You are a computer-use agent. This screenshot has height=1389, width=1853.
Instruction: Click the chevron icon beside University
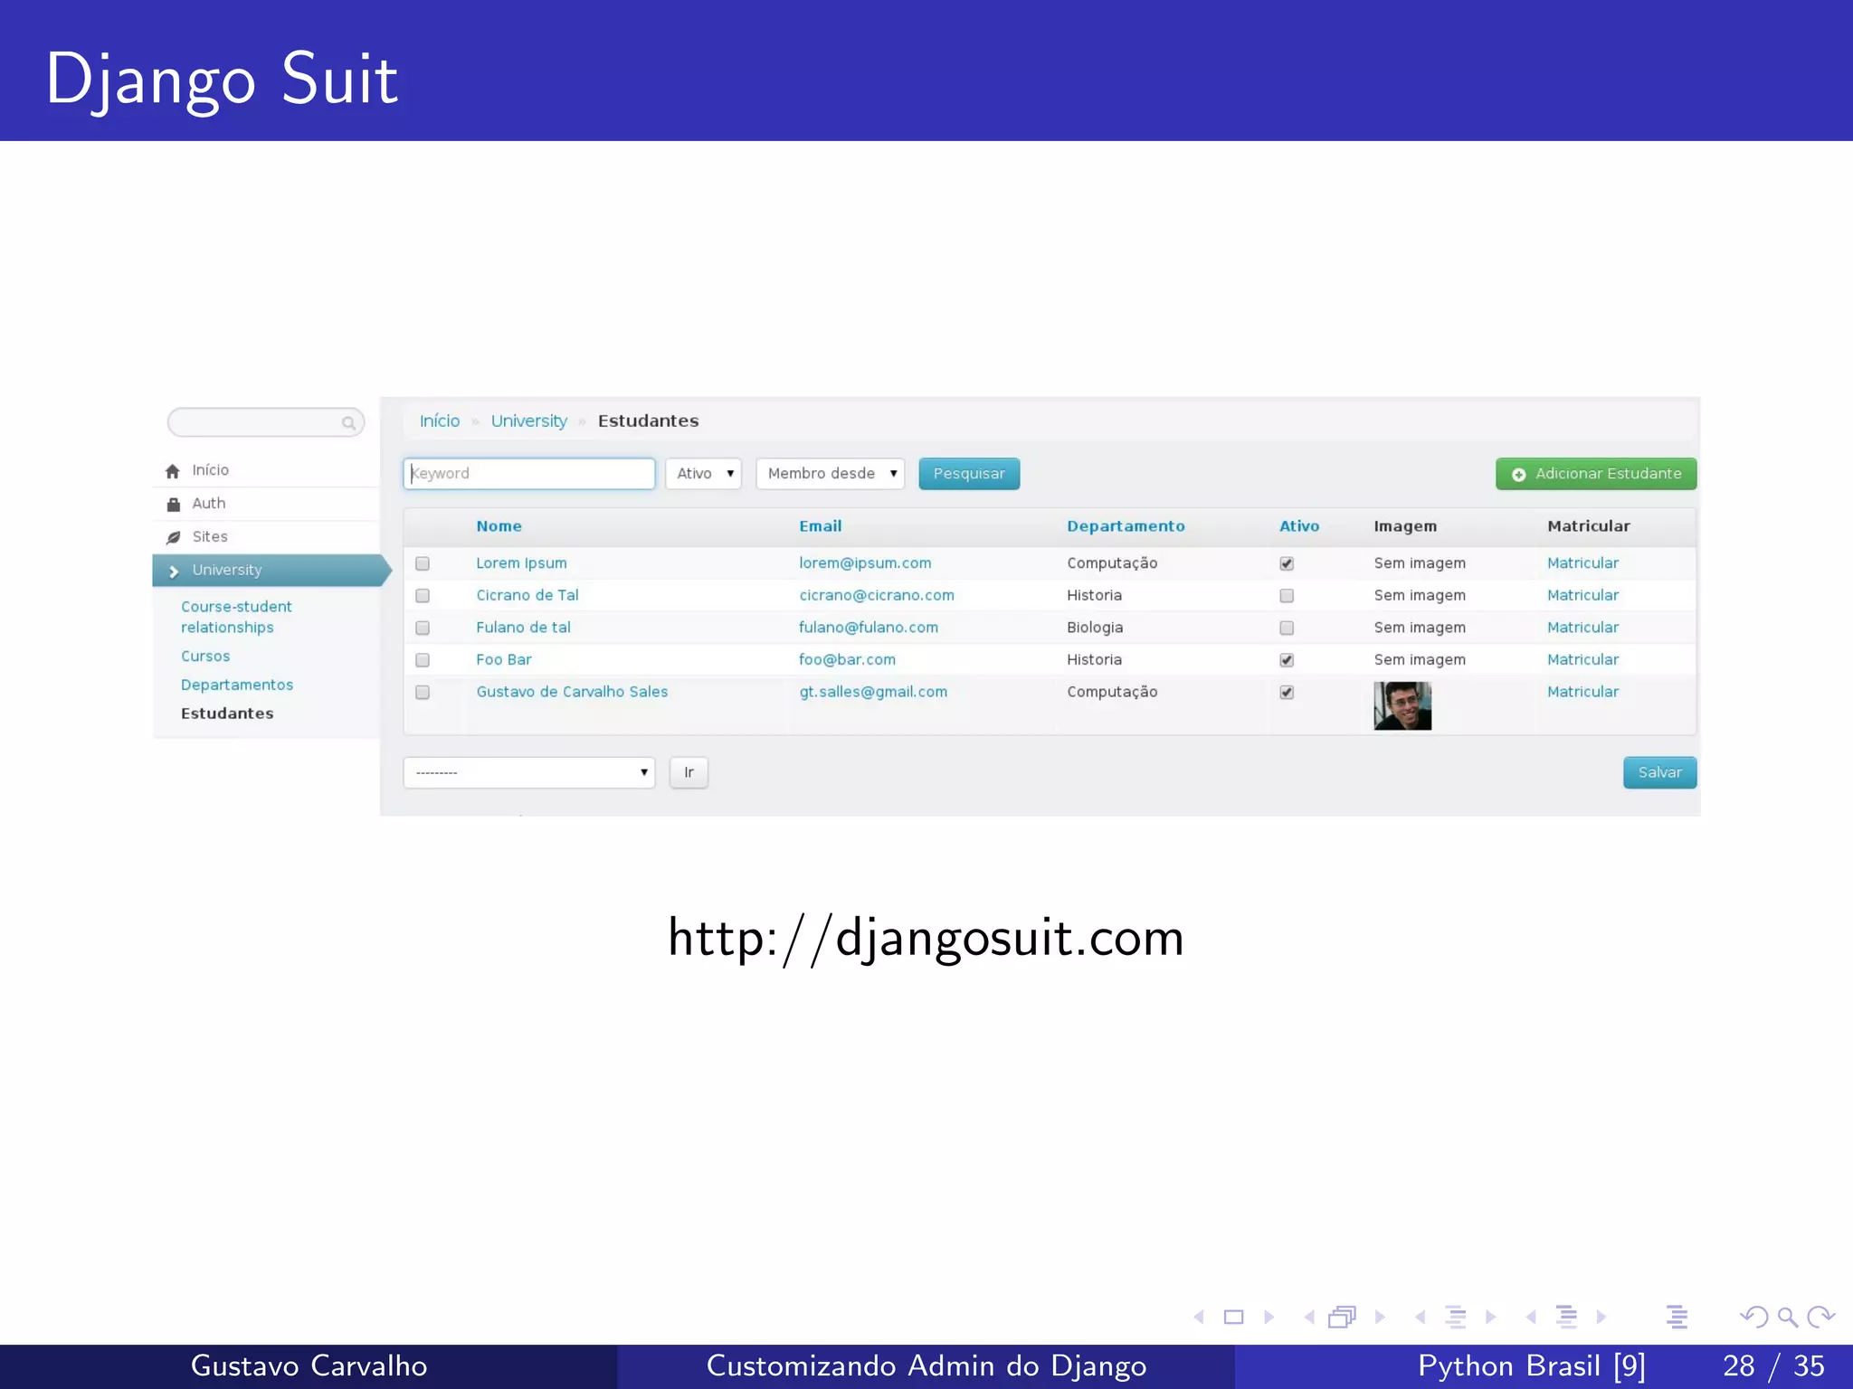174,572
